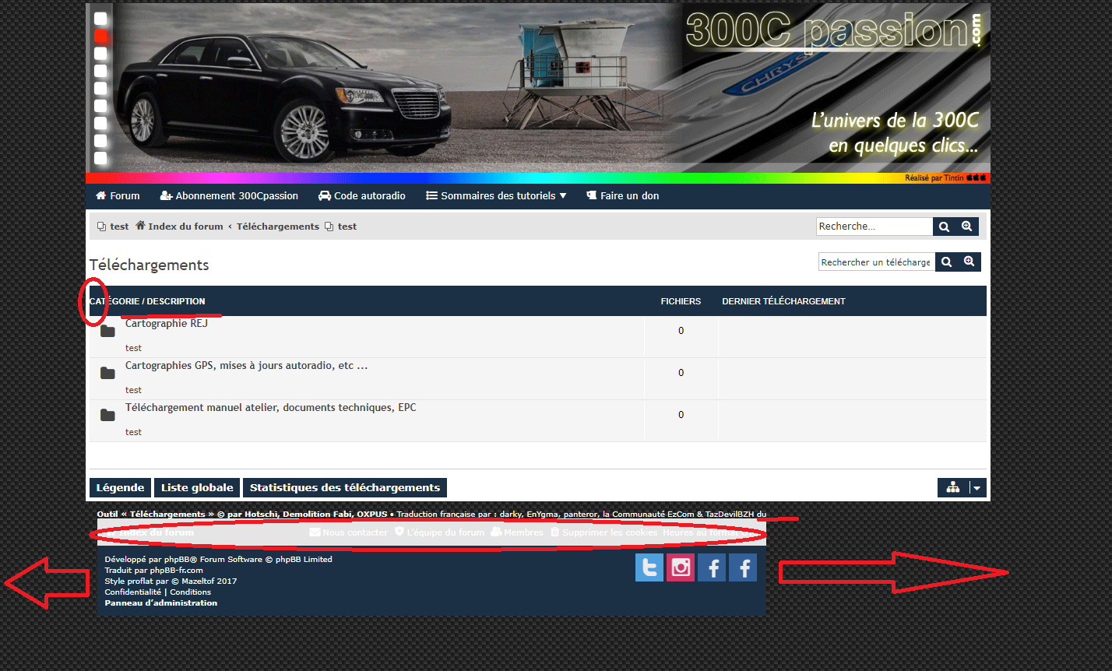Click the Mazeltof style credit
1112x671 pixels.
click(x=198, y=581)
